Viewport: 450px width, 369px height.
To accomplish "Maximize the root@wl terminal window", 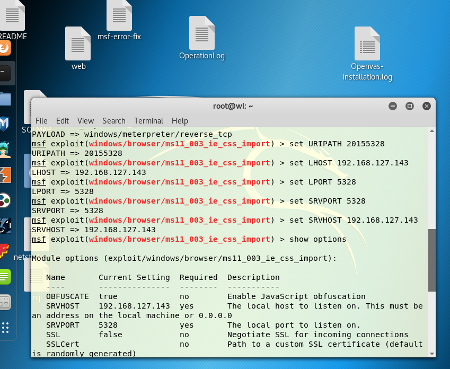I will tap(410, 106).
